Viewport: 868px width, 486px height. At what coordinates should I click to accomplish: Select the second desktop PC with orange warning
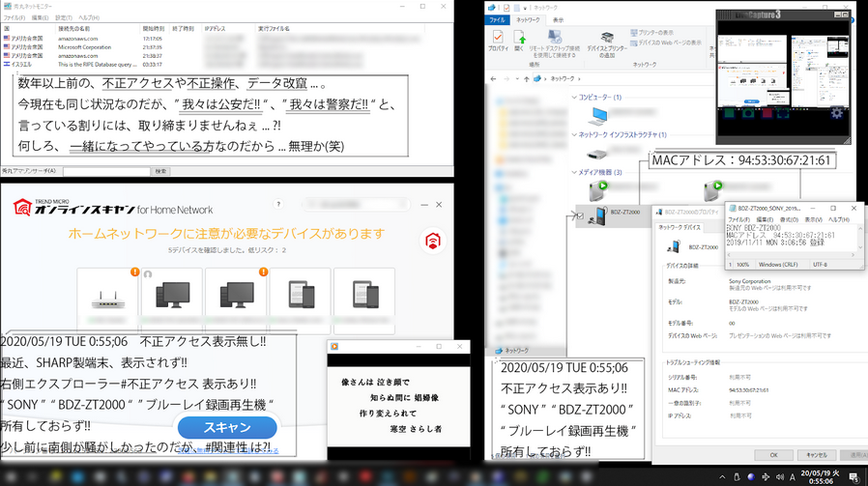pos(237,300)
